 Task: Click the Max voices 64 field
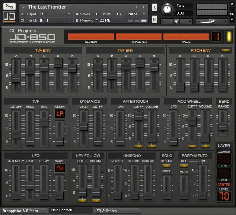coord(119,14)
